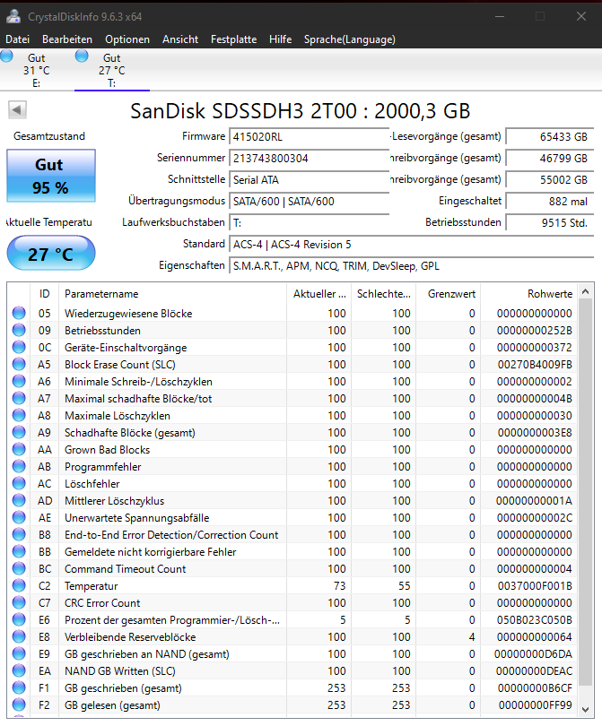Click the 27 °C temperature indicator
Image resolution: width=602 pixels, height=726 pixels.
pyautogui.click(x=51, y=254)
